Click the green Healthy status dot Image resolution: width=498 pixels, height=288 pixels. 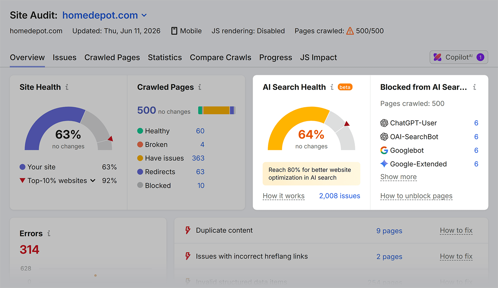click(140, 131)
